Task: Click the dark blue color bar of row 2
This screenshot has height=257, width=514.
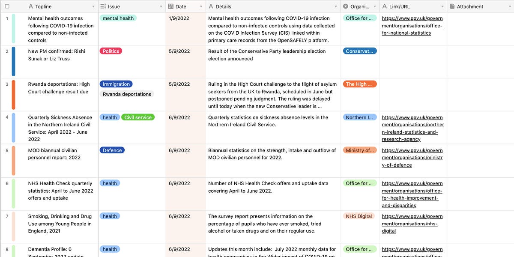Action: tap(14, 61)
